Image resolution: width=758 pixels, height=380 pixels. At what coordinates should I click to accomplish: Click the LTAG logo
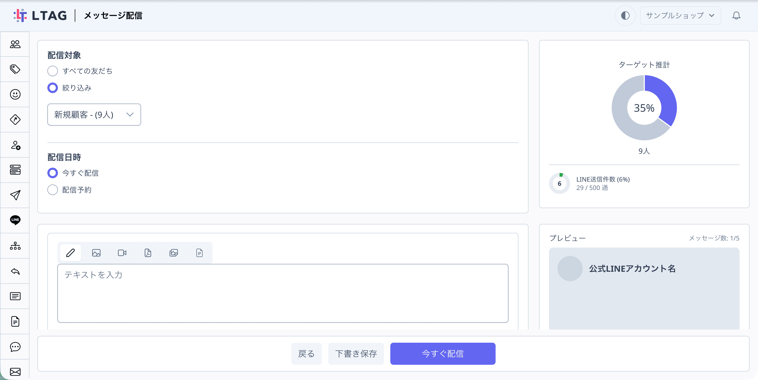(40, 16)
